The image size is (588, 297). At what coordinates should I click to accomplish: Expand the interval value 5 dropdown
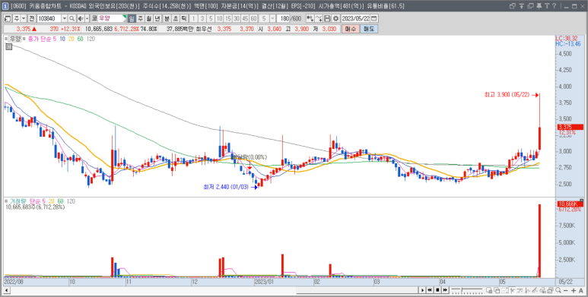tap(272, 18)
